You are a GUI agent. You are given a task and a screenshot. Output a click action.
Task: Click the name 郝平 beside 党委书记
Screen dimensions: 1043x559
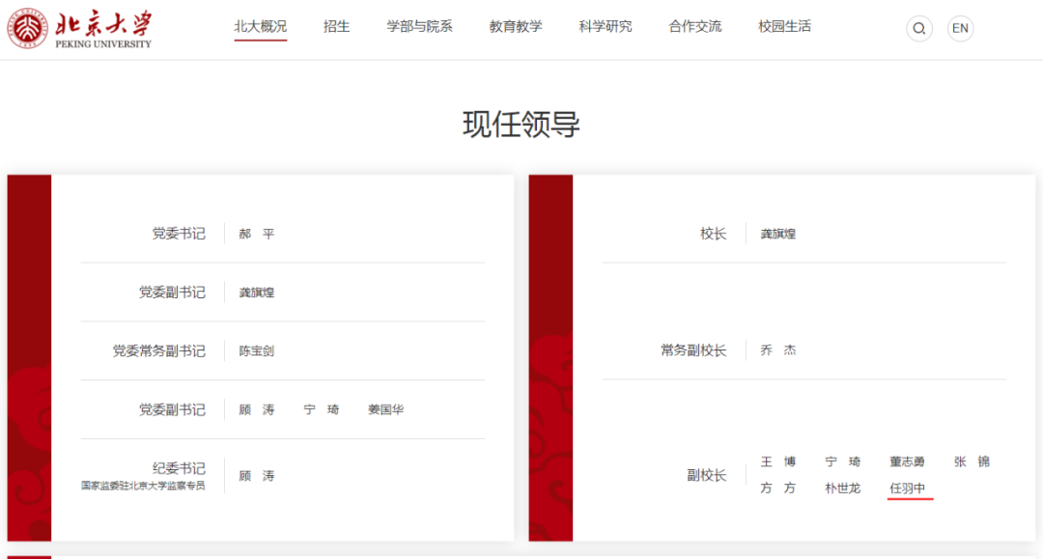tap(257, 234)
